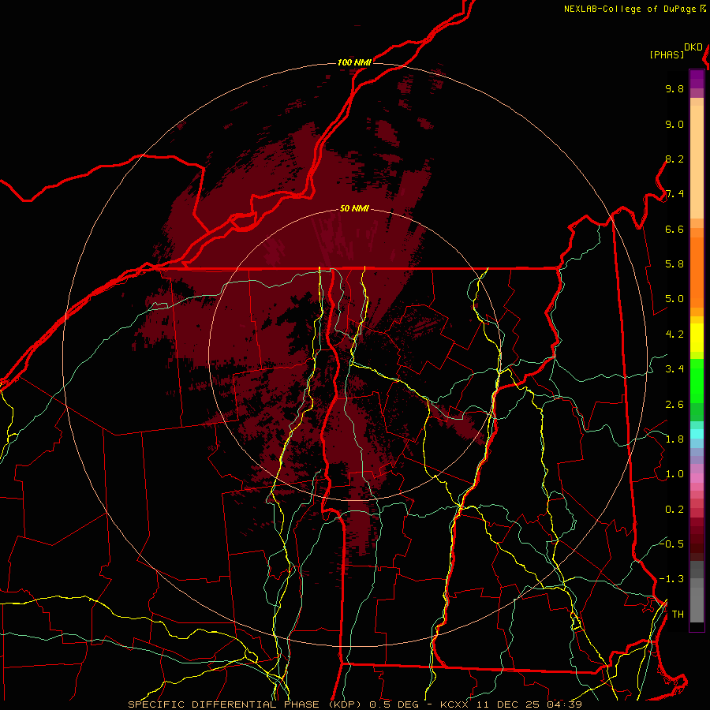Click the DKD legend title
This screenshot has height=710, width=710.
pos(693,47)
